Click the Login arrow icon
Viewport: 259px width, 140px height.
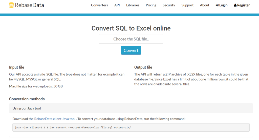click(x=217, y=5)
